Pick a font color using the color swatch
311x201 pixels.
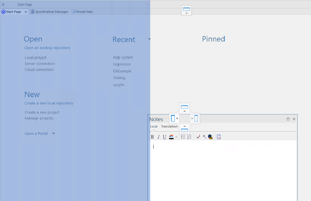[x=171, y=137]
